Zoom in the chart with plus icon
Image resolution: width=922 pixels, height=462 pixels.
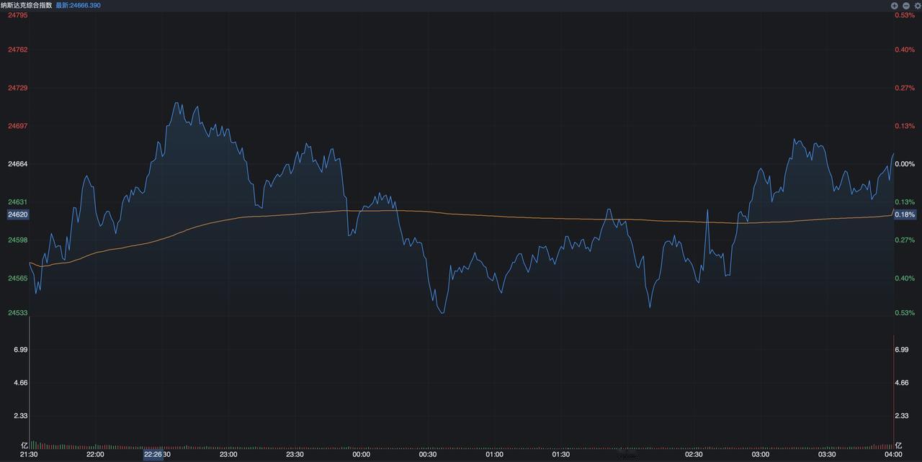coord(895,5)
